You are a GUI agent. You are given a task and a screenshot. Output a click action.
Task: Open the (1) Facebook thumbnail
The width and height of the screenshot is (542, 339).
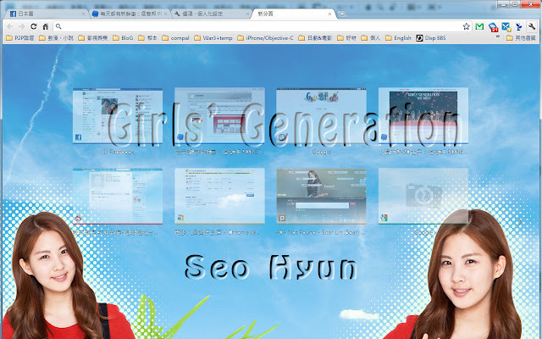click(x=118, y=115)
